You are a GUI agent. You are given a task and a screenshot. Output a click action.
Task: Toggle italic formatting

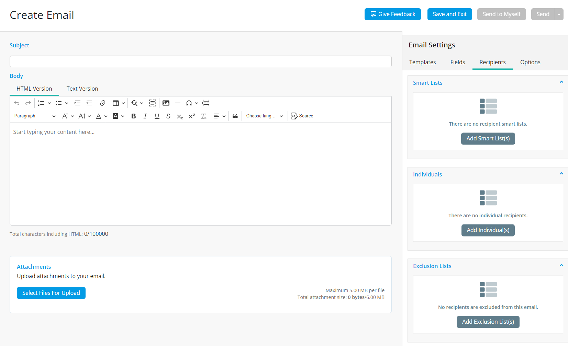coord(145,116)
